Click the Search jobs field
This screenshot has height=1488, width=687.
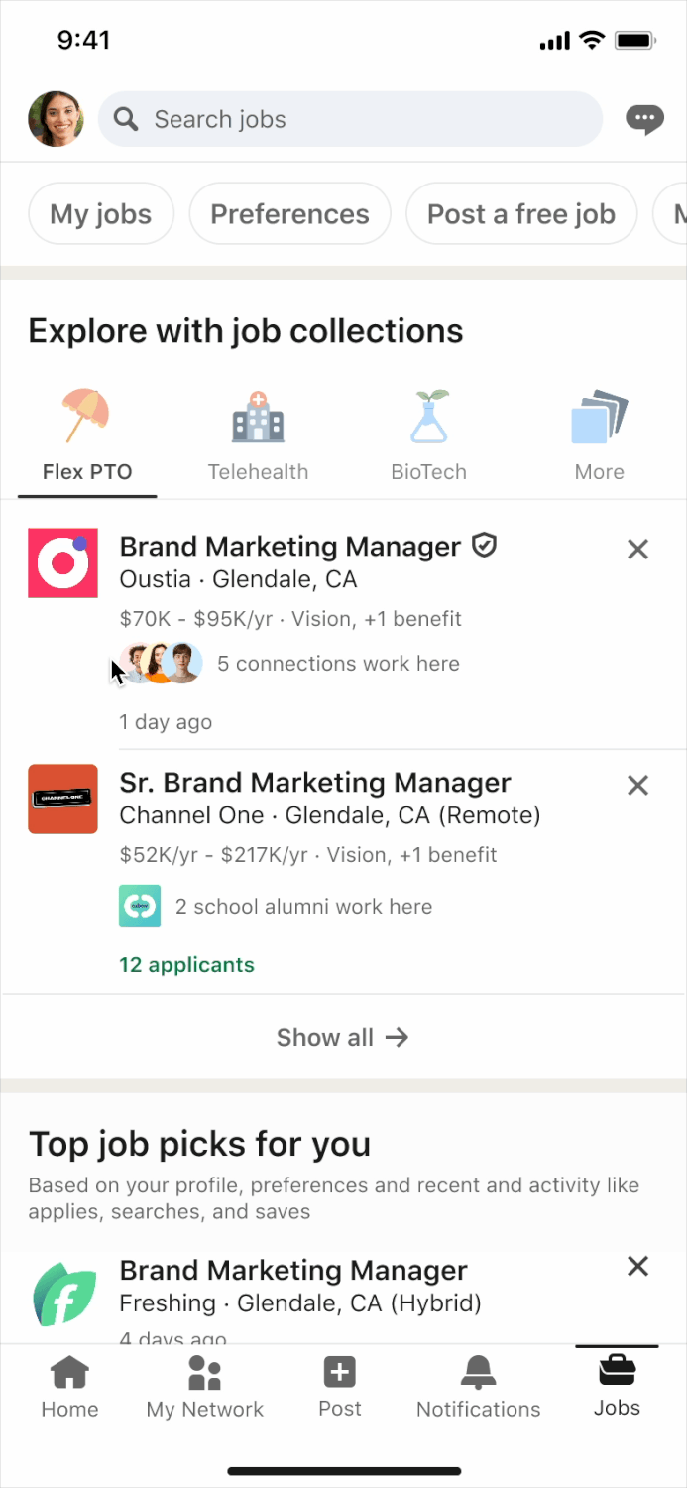point(350,120)
